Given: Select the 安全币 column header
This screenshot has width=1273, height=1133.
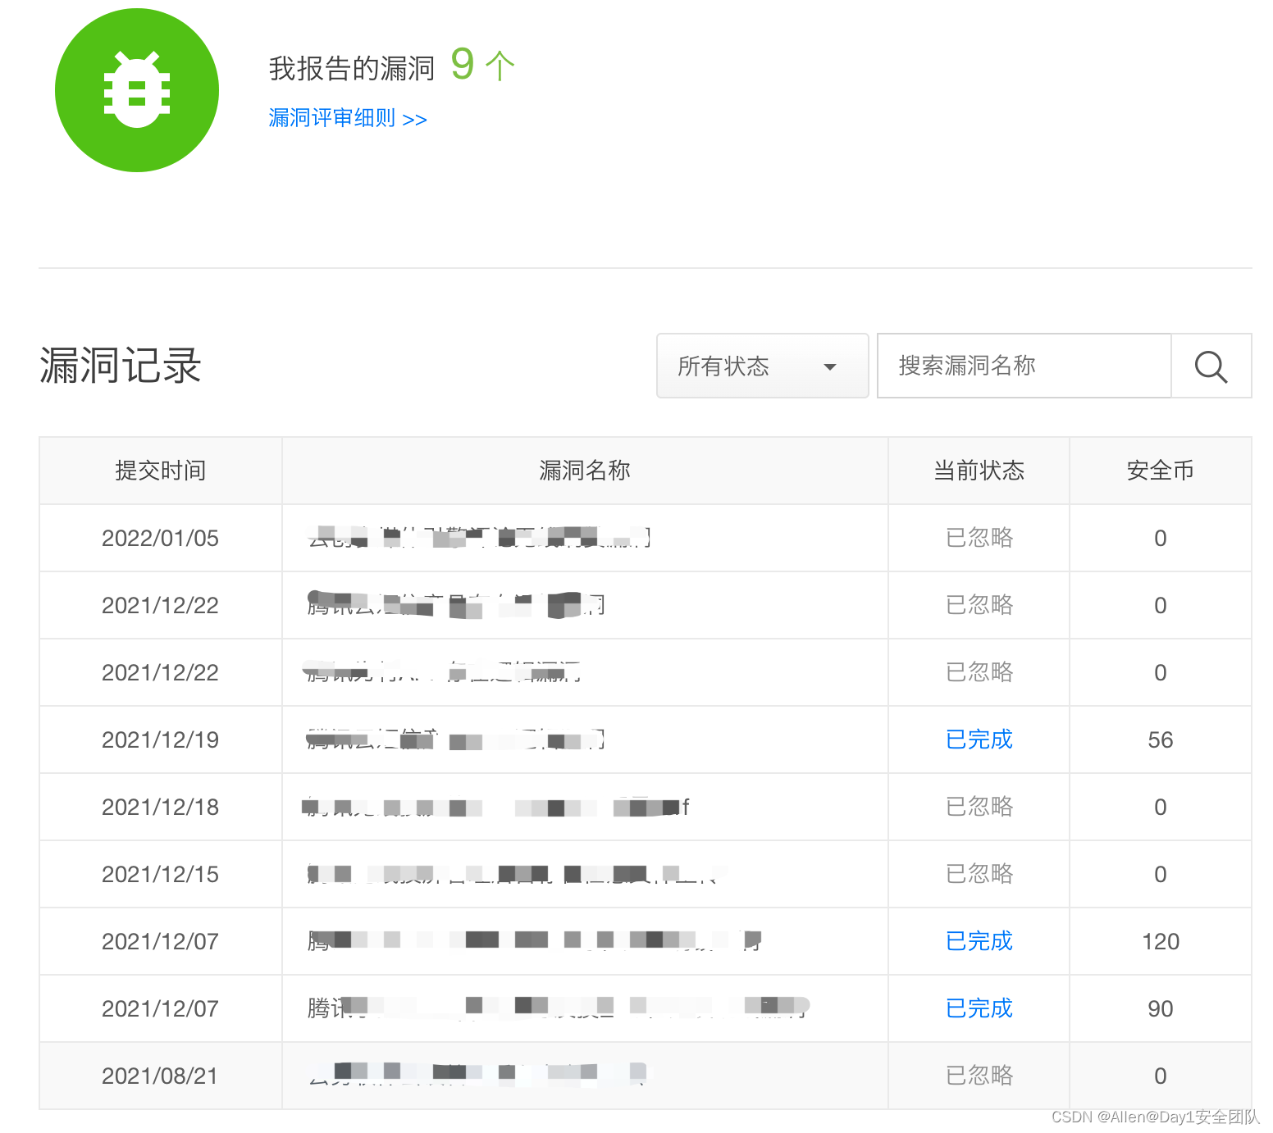Looking at the screenshot, I should pos(1161,471).
